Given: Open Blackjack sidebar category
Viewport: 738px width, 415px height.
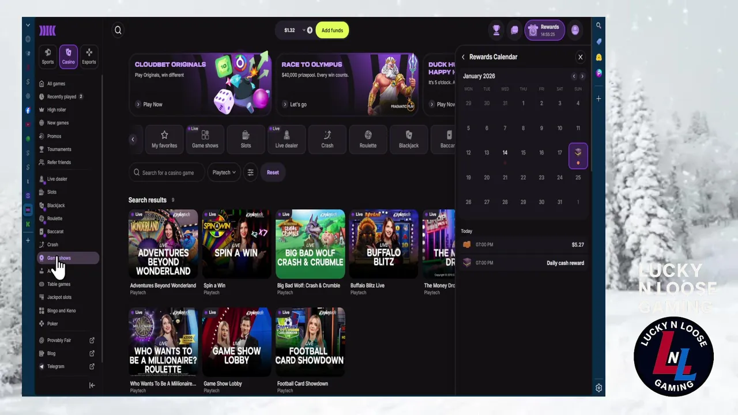Looking at the screenshot, I should tap(67, 205).
